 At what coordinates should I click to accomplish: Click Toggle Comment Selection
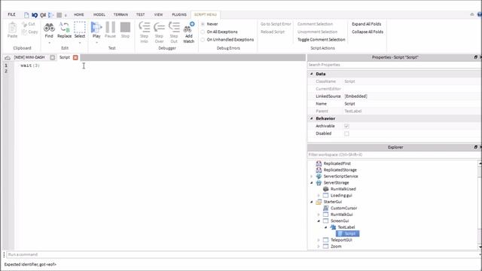[322, 40]
